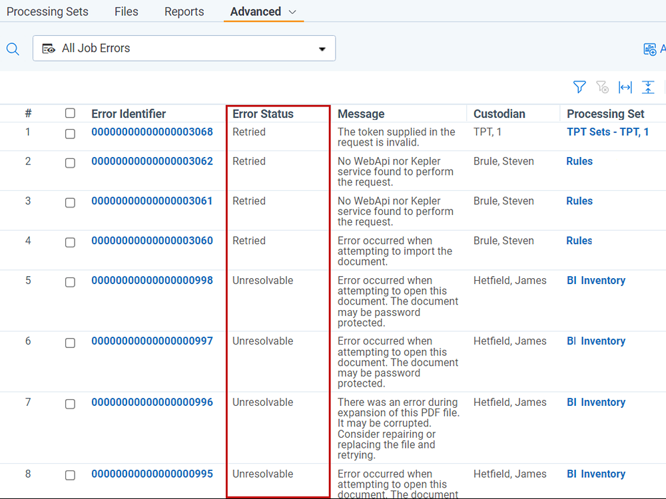
Task: Click the 'import the document' error message
Action: pyautogui.click(x=395, y=251)
